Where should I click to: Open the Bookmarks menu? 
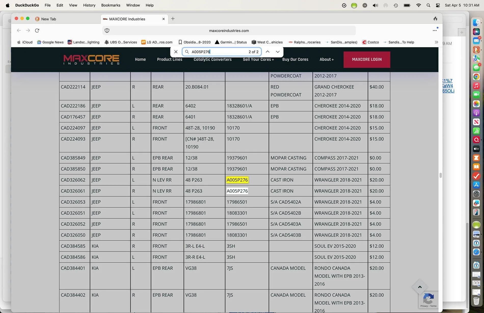[111, 5]
